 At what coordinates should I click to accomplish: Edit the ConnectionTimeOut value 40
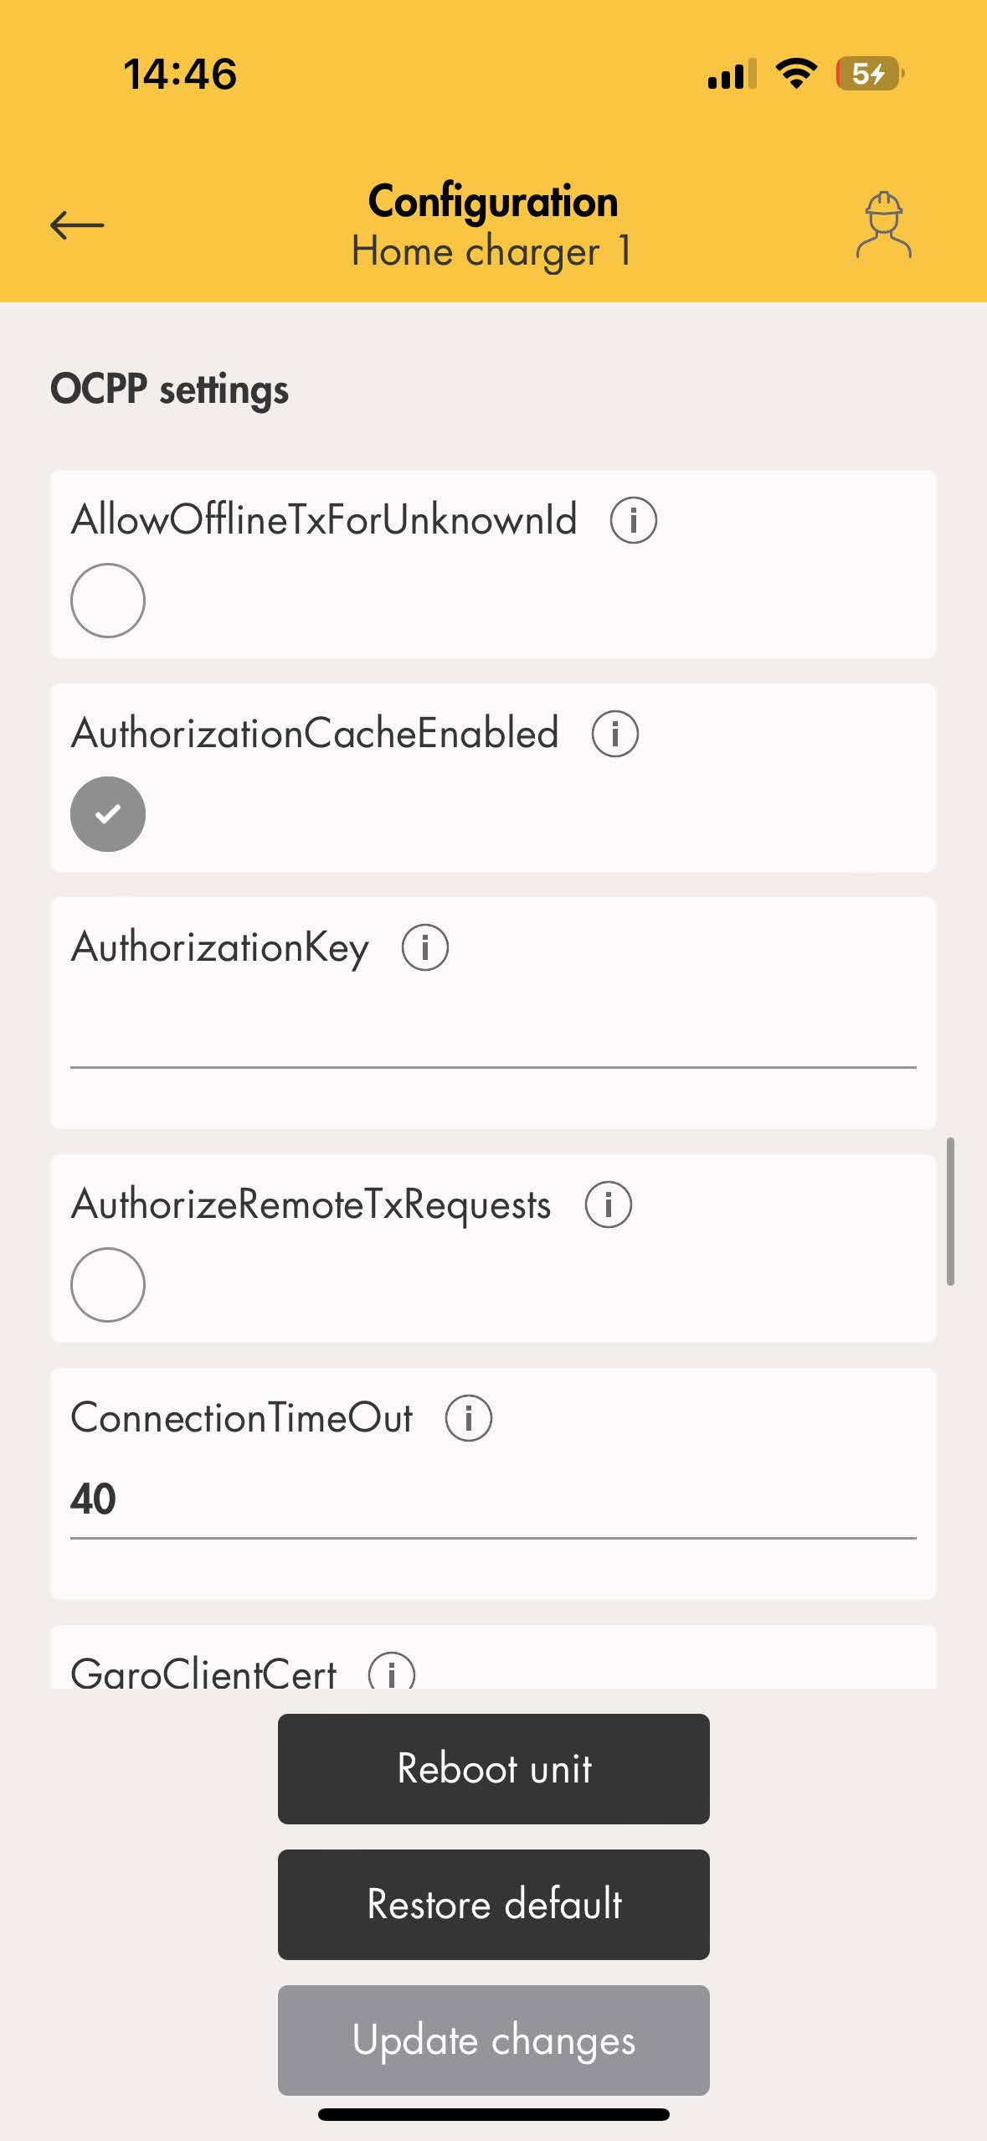click(x=493, y=1499)
